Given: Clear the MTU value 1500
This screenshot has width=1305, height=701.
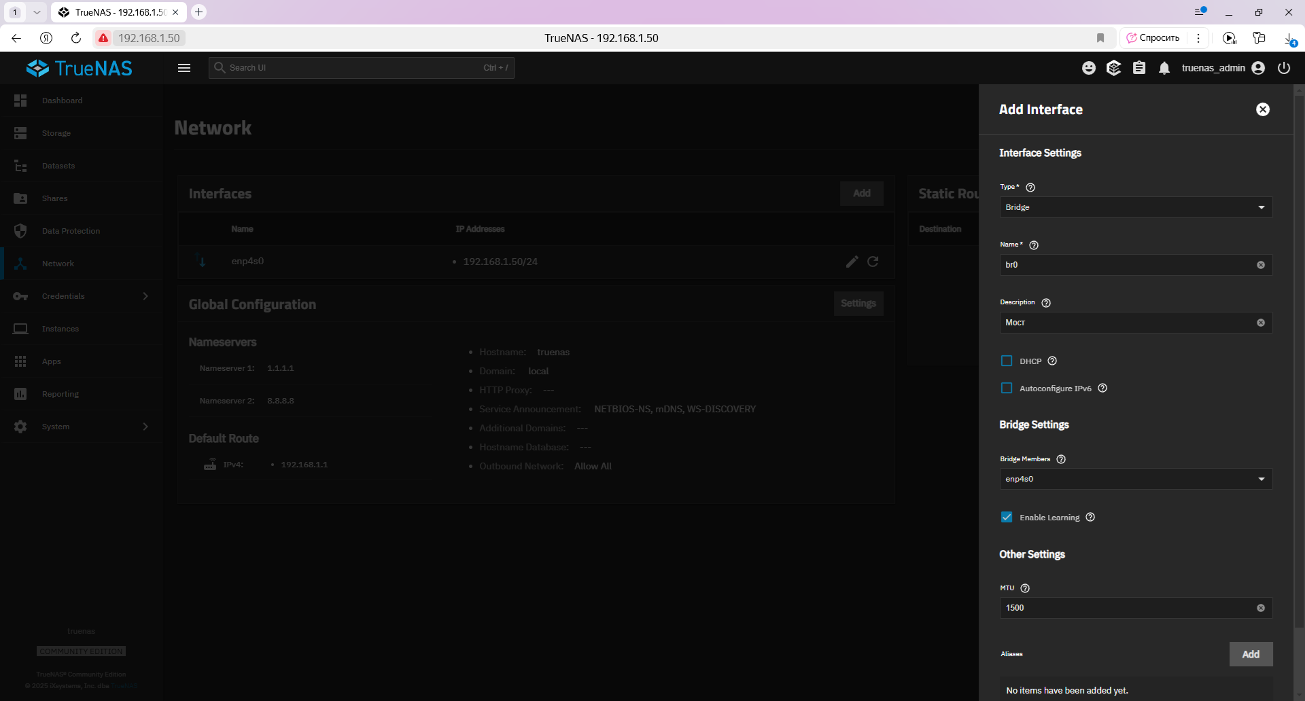Looking at the screenshot, I should [x=1261, y=608].
